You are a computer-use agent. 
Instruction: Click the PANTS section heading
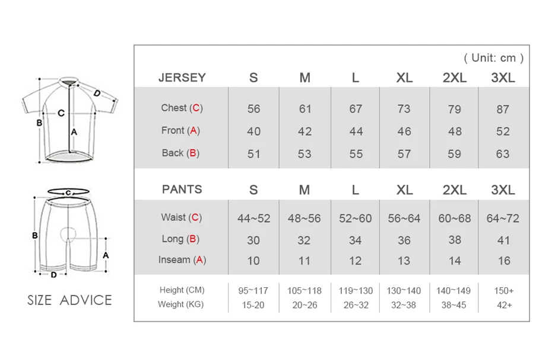(x=182, y=190)
